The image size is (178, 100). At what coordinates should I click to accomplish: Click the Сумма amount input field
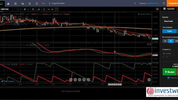pos(168,53)
